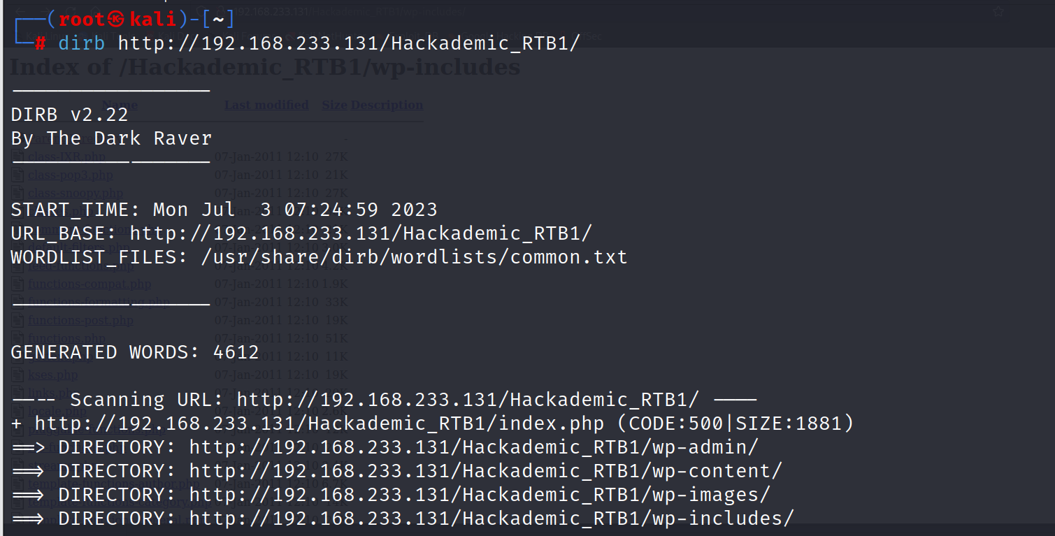
Task: Open the class-pop3.php file link
Action: (71, 175)
